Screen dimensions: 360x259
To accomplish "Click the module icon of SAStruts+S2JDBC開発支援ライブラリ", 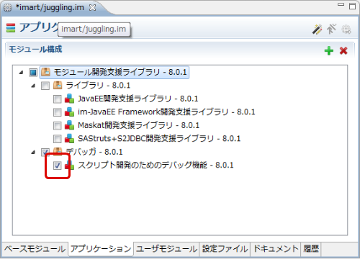I will (69, 138).
